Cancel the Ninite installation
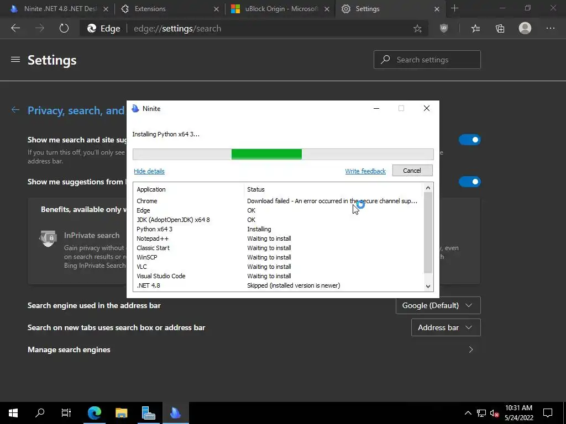The height and width of the screenshot is (424, 566). click(412, 171)
